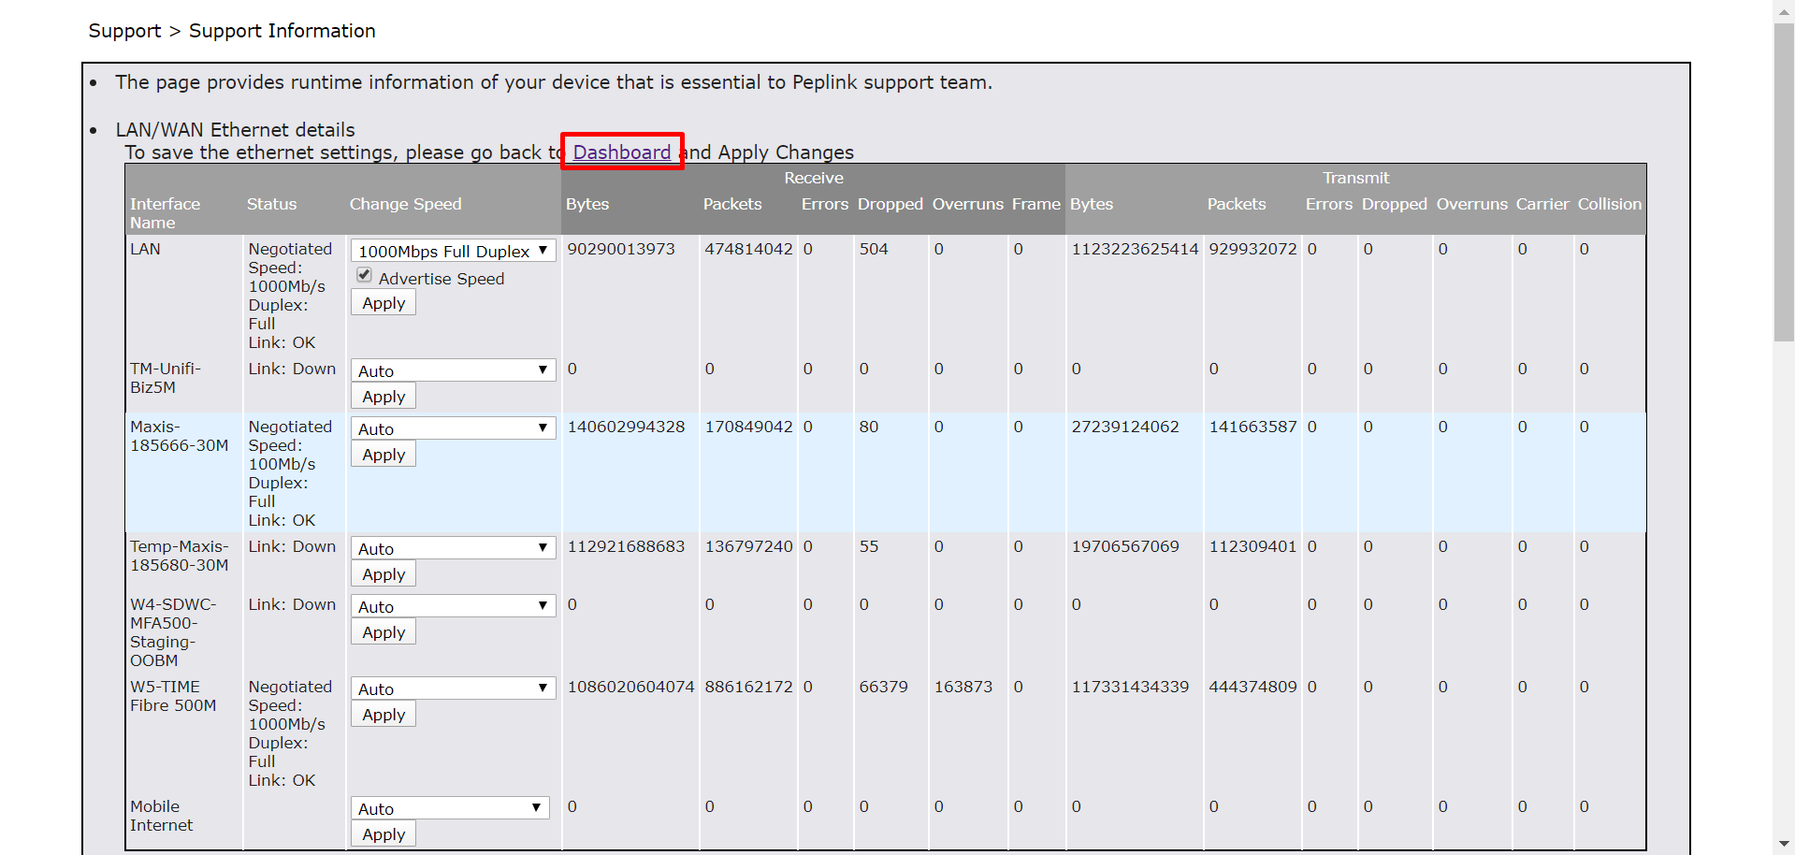
Task: Click Apply for the LAN interface
Action: tap(384, 303)
